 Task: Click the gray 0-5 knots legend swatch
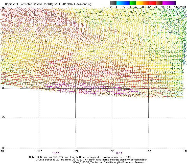click(x=113, y=3)
